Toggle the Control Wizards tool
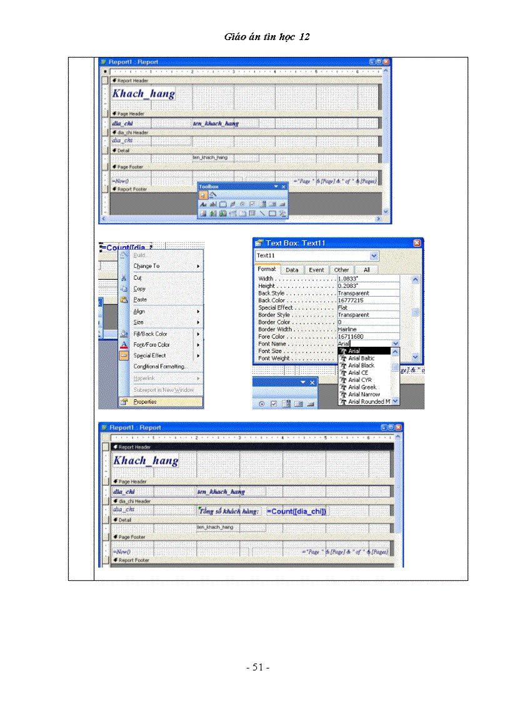Image resolution: width=510 pixels, height=703 pixels. click(212, 195)
